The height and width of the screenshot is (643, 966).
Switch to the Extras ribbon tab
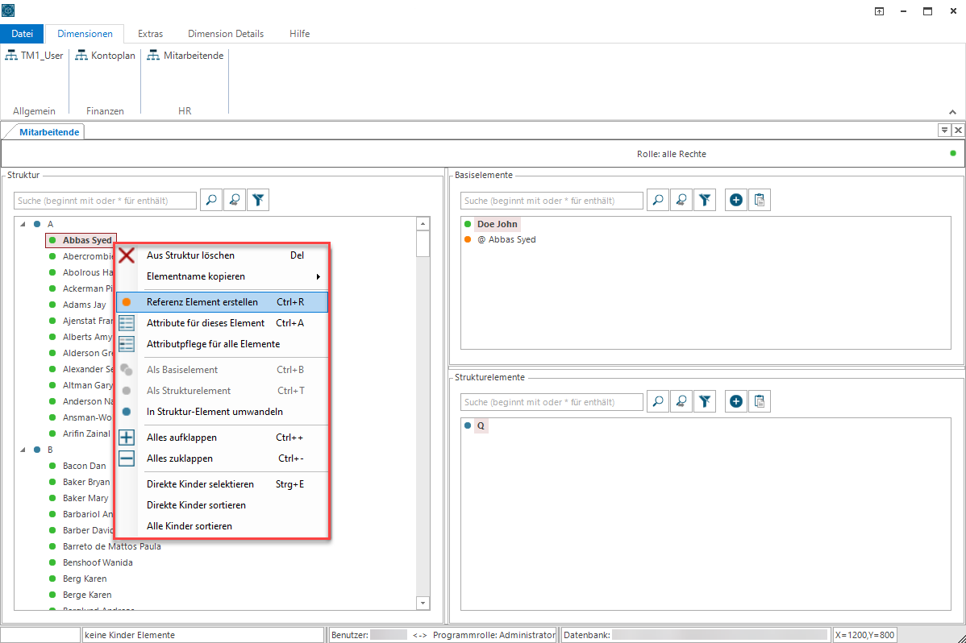150,34
